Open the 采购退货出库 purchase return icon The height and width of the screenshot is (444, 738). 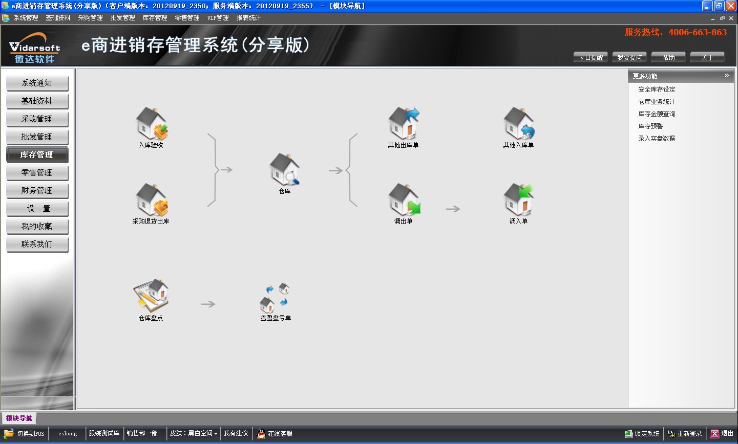pos(152,199)
